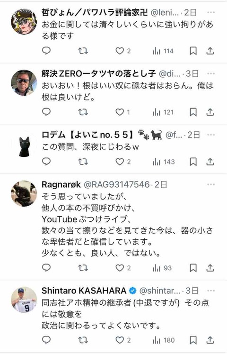Image resolution: width=227 pixels, height=354 pixels.
Task: Bookmark 哲ぴょん's tweet
Action: pyautogui.click(x=193, y=51)
